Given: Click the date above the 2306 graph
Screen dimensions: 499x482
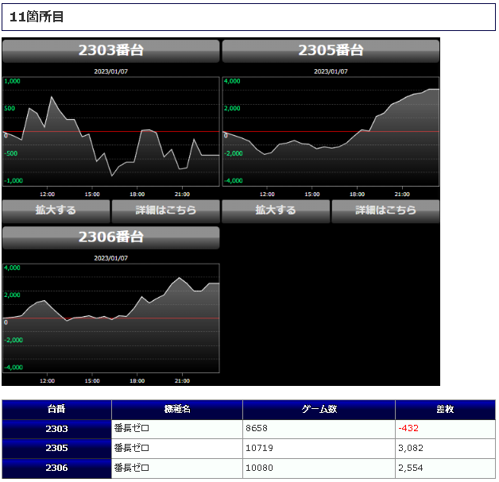Looking at the screenshot, I should pos(110,258).
